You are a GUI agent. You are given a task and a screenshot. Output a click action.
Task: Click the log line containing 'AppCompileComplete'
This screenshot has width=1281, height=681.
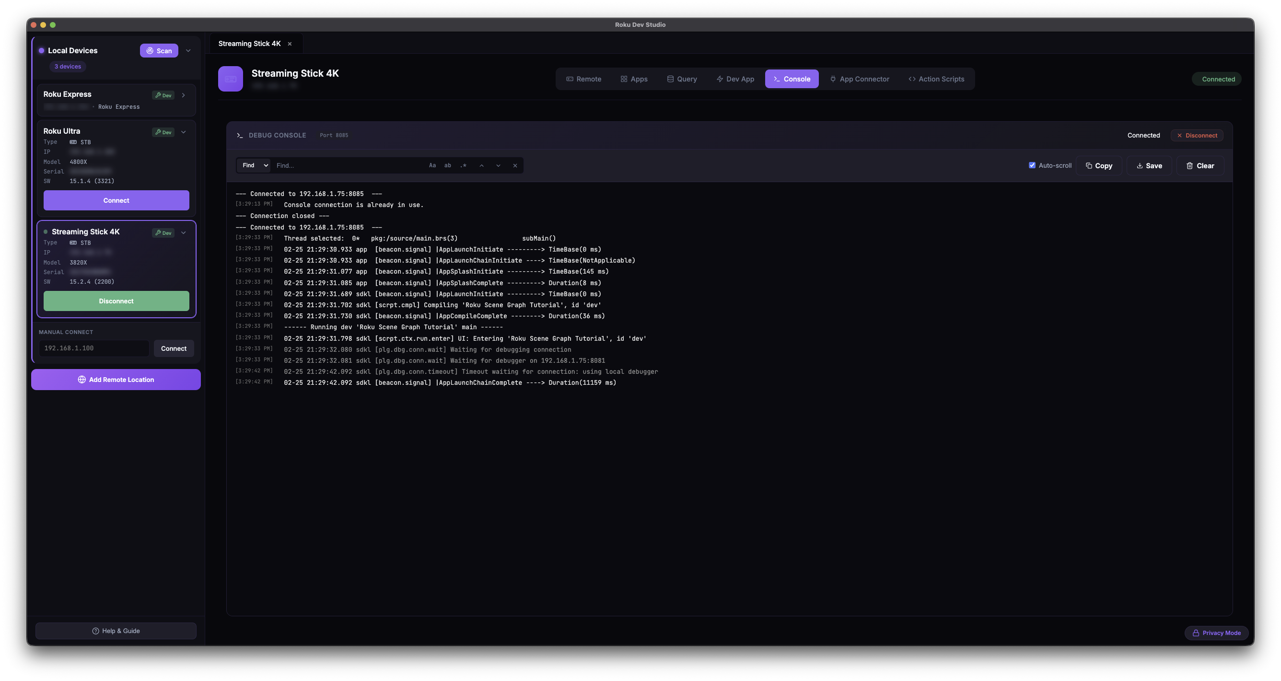[x=444, y=316]
